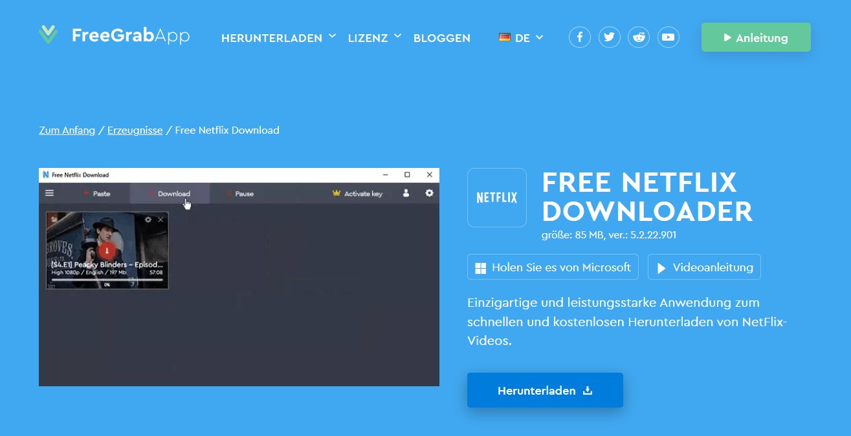Click Pause in the app toolbar
This screenshot has height=436, width=851.
239,193
